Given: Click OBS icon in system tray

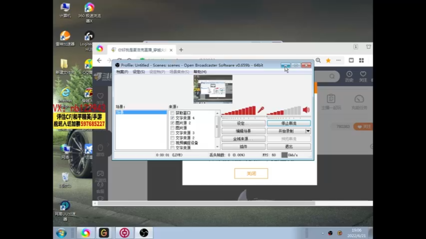Looking at the screenshot, I should pyautogui.click(x=330, y=233).
